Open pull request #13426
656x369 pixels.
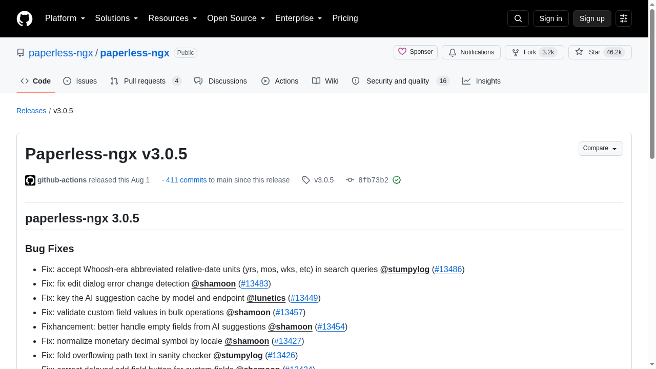(281, 355)
